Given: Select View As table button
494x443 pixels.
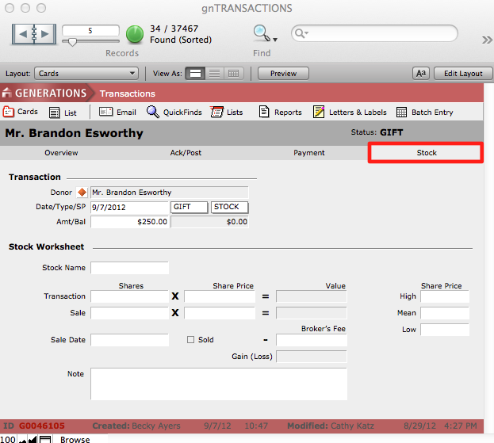Looking at the screenshot, I should pyautogui.click(x=233, y=74).
